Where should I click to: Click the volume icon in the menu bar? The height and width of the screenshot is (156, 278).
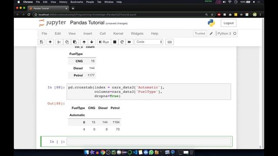(x=224, y=2)
